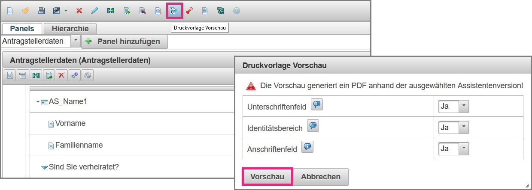Open the Antragstellerdaten panel dropdown
This screenshot has width=532, height=190.
tap(76, 41)
